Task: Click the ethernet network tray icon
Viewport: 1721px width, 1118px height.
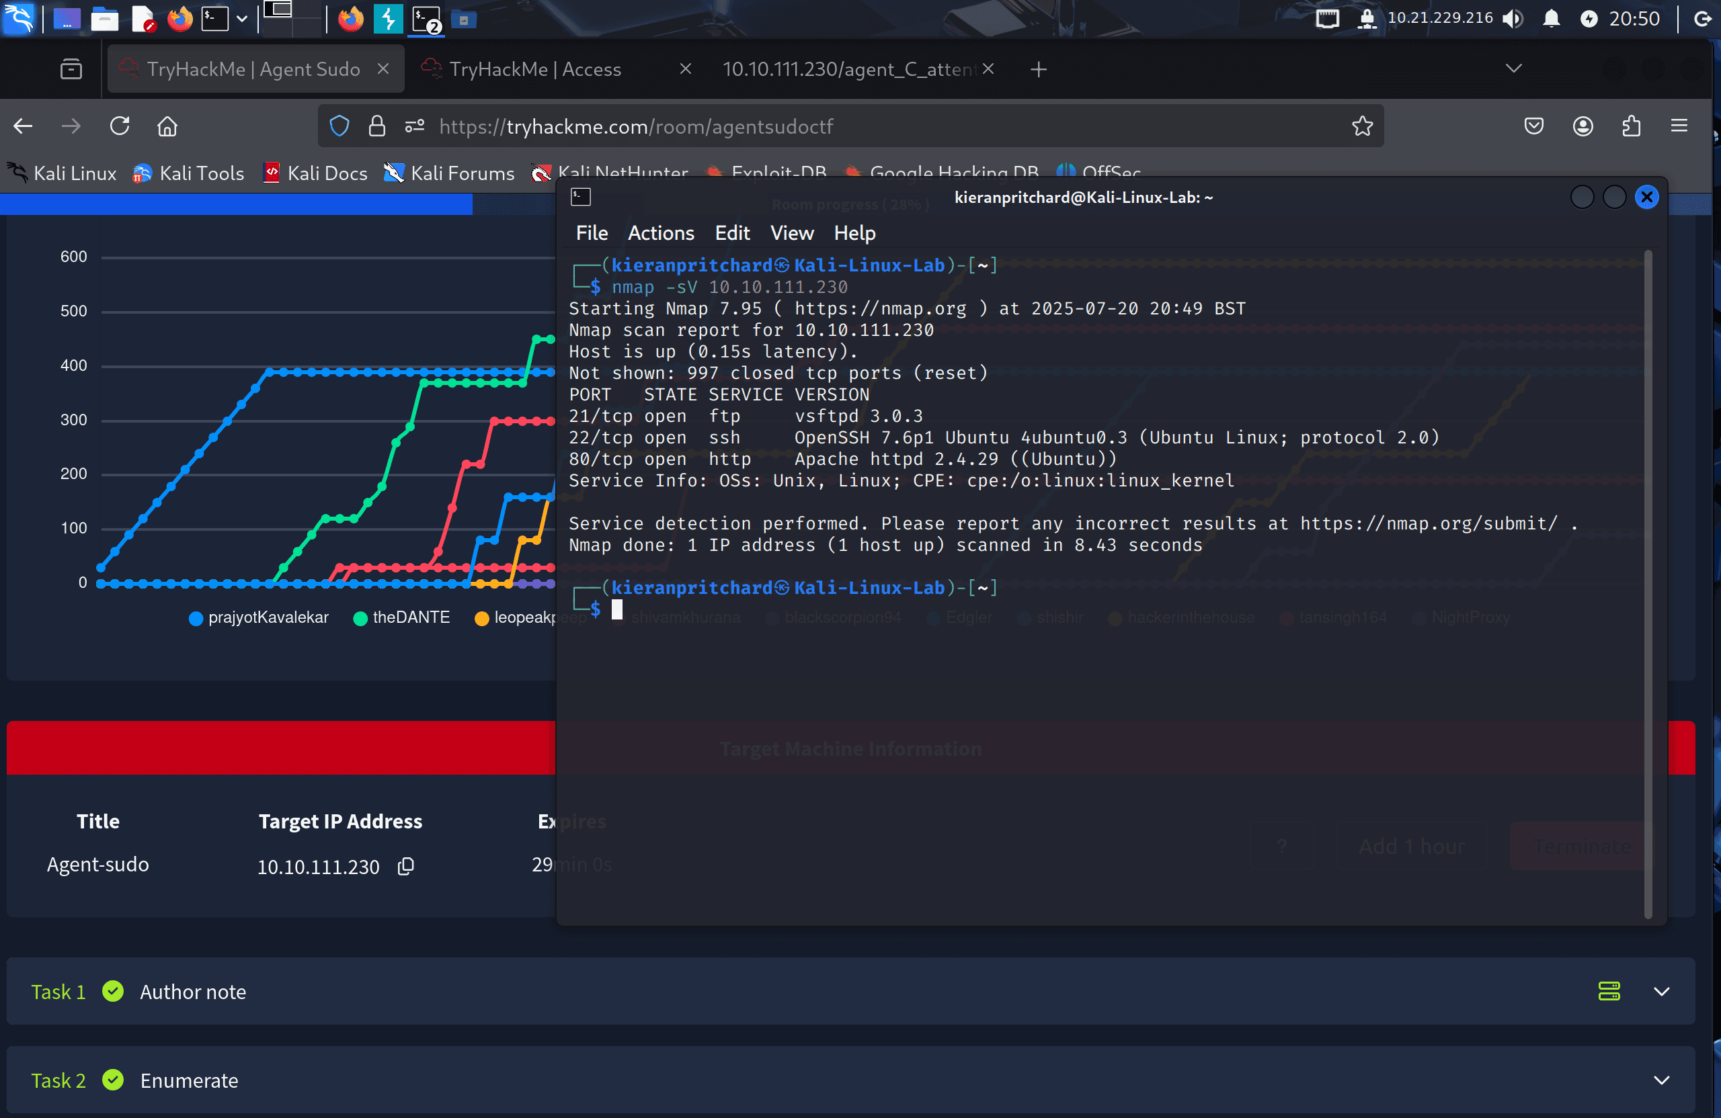Action: click(1327, 18)
